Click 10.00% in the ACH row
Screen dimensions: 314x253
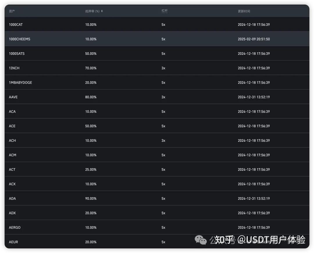[91, 141]
